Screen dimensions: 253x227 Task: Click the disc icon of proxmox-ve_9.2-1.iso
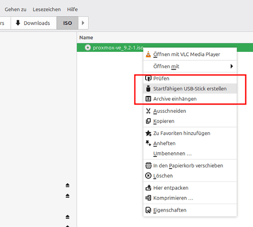(88, 48)
